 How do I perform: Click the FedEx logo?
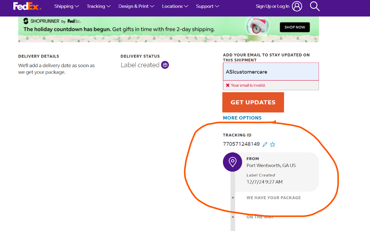[27, 6]
